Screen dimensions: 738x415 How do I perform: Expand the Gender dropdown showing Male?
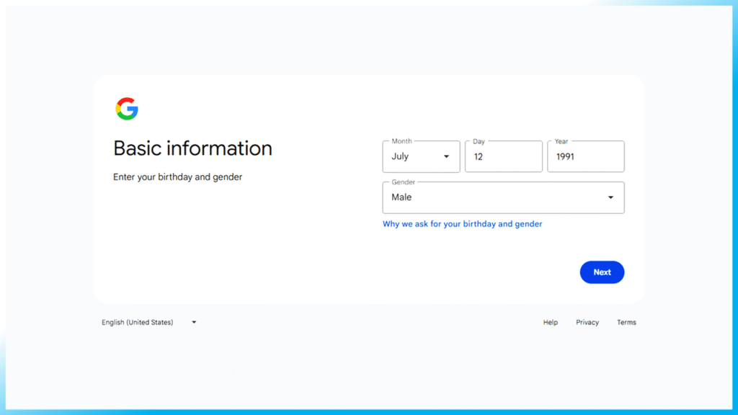click(x=503, y=197)
